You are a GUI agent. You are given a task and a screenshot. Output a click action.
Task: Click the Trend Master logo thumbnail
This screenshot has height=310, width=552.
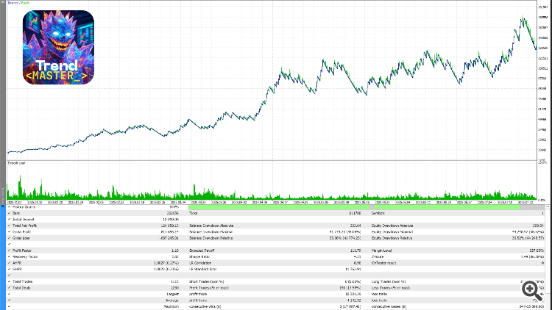[58, 47]
